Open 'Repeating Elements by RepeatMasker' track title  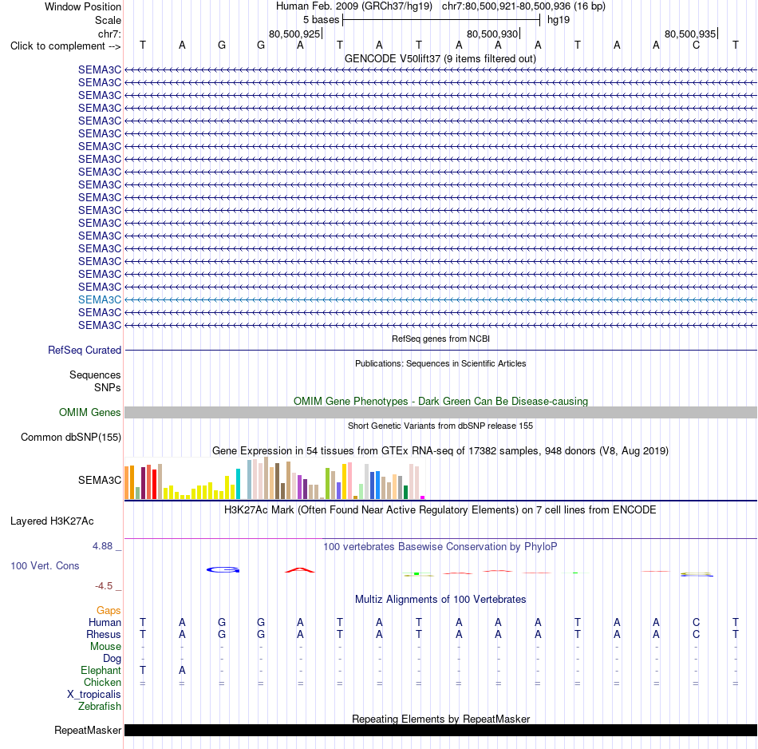440,719
